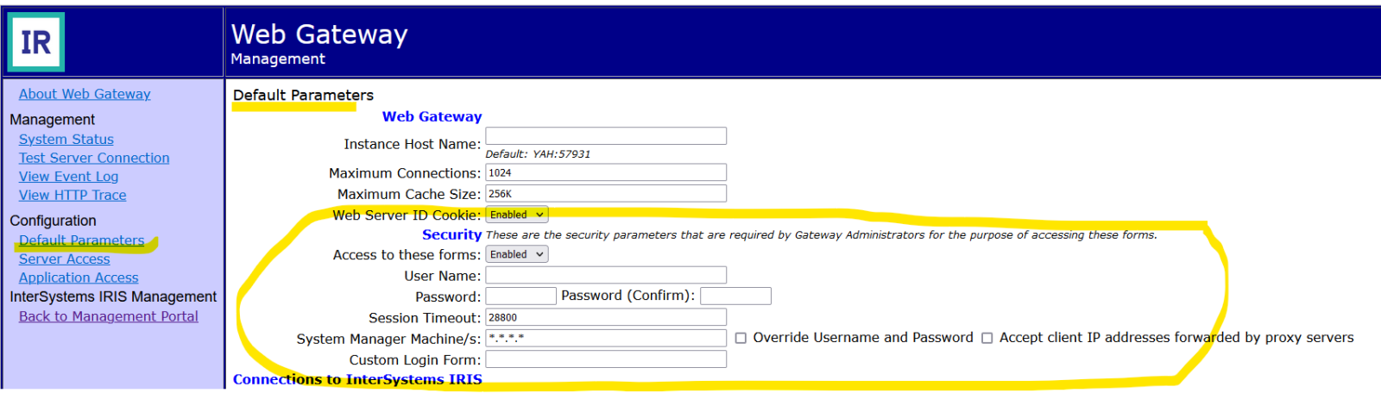Image resolution: width=1381 pixels, height=393 pixels.
Task: Expand Web Server ID Cookie dropdown
Action: click(x=516, y=215)
